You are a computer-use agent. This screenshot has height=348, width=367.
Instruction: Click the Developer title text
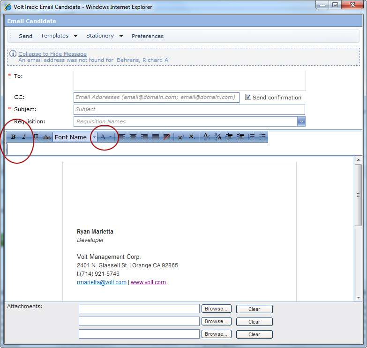point(90,240)
